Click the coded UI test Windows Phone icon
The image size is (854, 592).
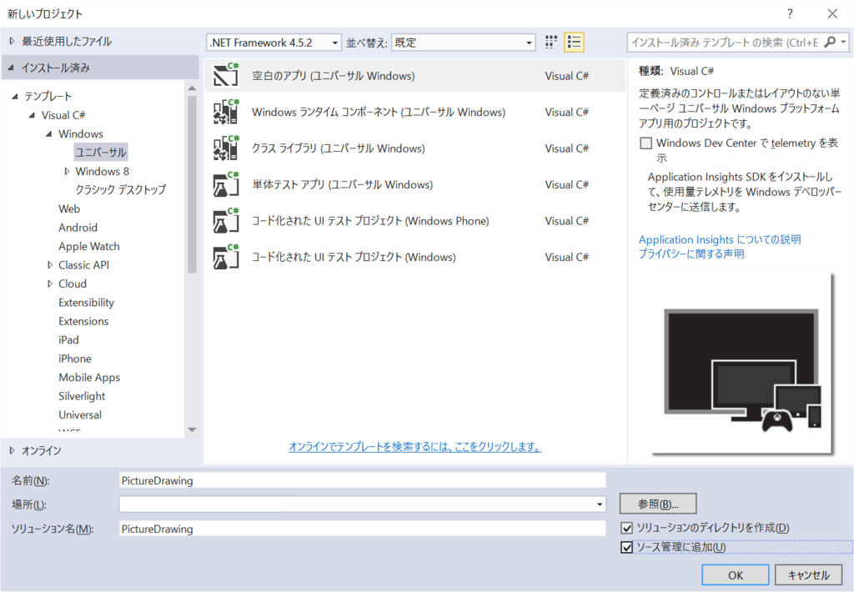pyautogui.click(x=226, y=221)
